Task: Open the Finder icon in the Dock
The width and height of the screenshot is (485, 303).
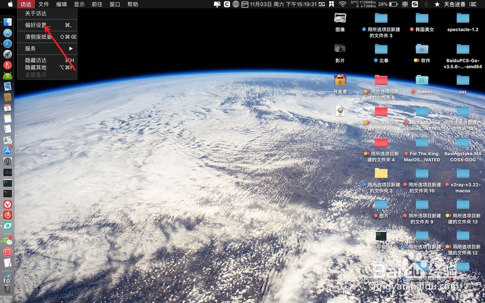Action: [7, 22]
